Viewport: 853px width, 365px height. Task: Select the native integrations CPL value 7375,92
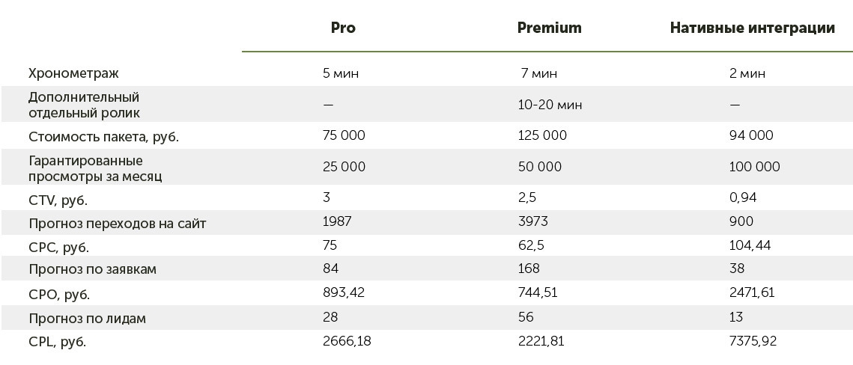click(x=754, y=341)
